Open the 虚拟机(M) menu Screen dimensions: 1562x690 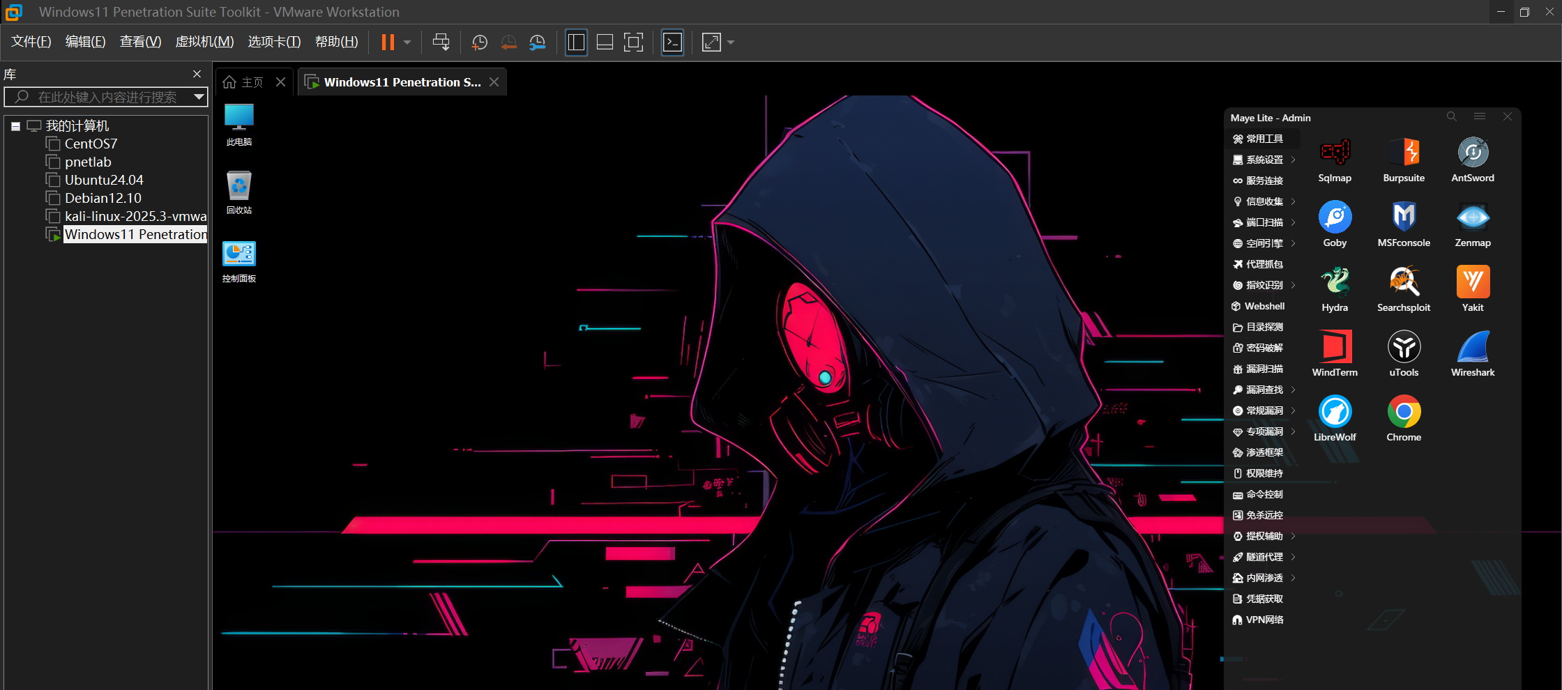click(204, 42)
